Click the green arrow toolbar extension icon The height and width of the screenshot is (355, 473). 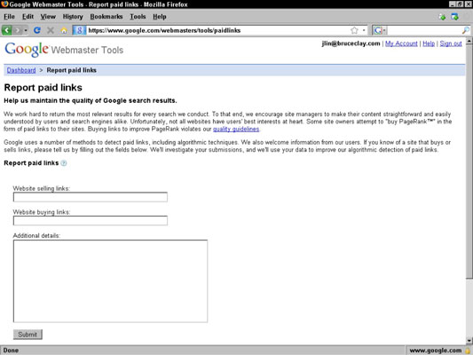[x=442, y=17]
